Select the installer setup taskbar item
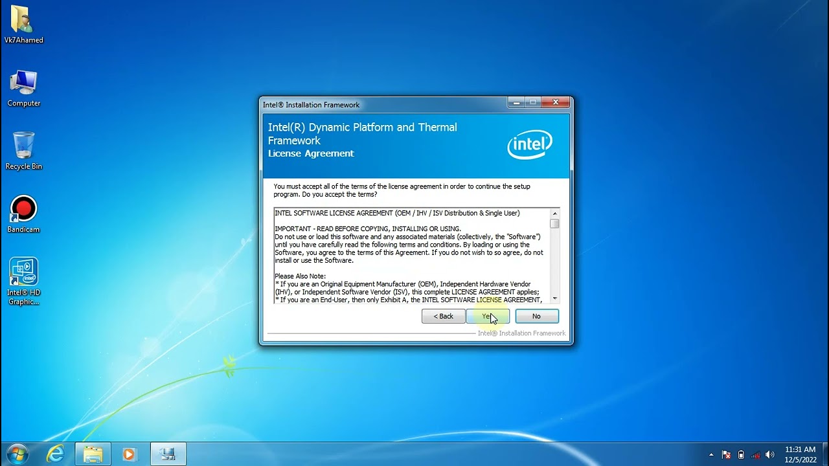Screen dimensions: 829x466 pos(168,454)
